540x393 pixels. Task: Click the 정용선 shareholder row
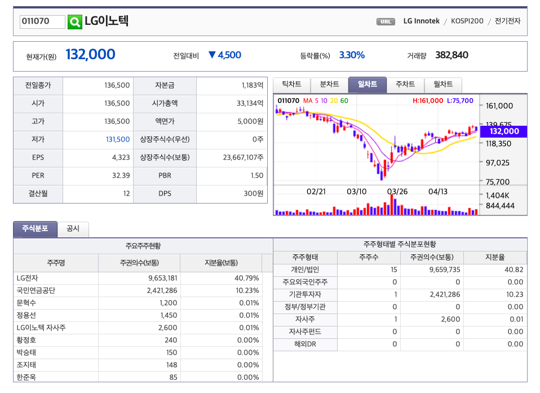(x=138, y=316)
